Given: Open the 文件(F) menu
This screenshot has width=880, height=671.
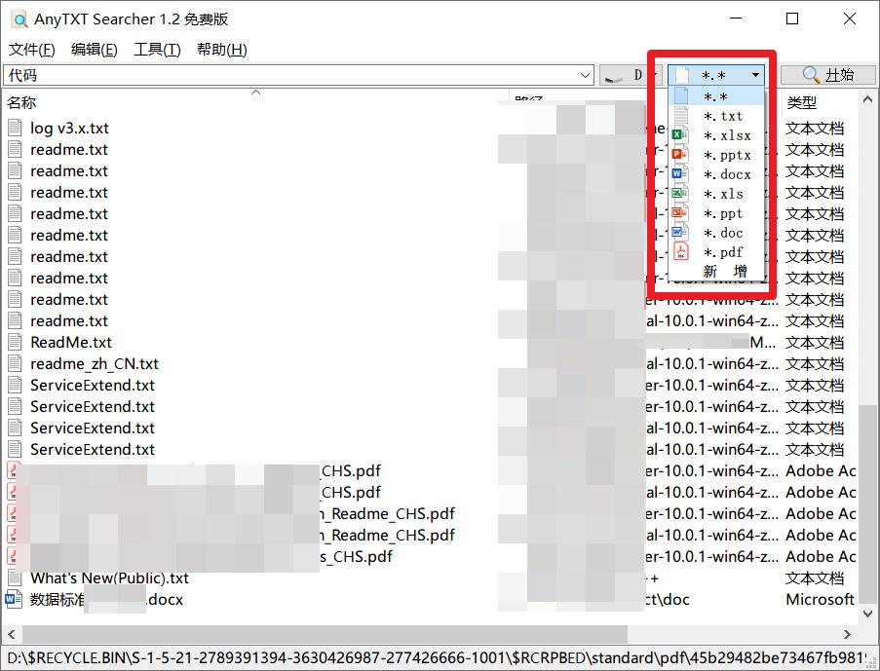Looking at the screenshot, I should pos(32,50).
